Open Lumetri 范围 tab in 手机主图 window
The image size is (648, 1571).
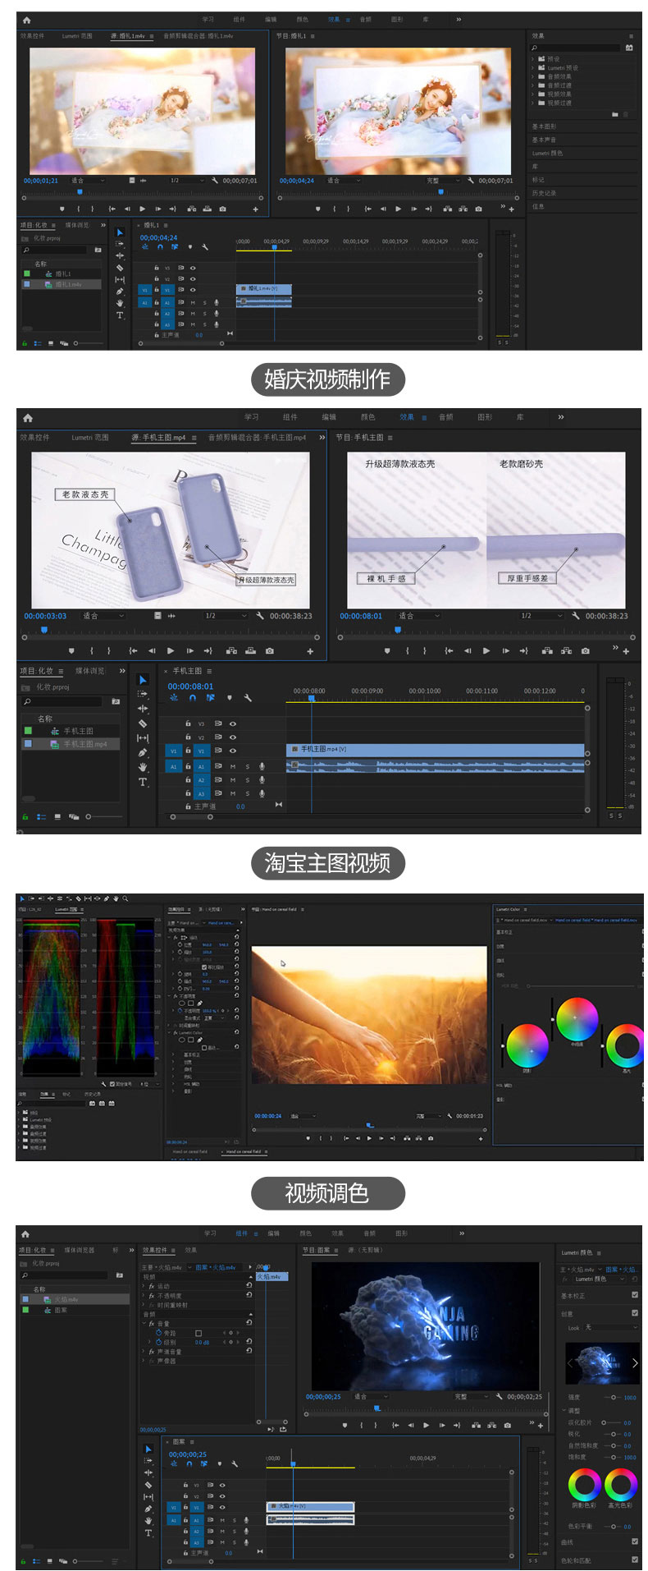tap(90, 438)
